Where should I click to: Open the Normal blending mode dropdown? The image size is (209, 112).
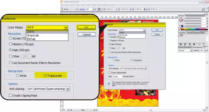pyautogui.click(x=186, y=51)
